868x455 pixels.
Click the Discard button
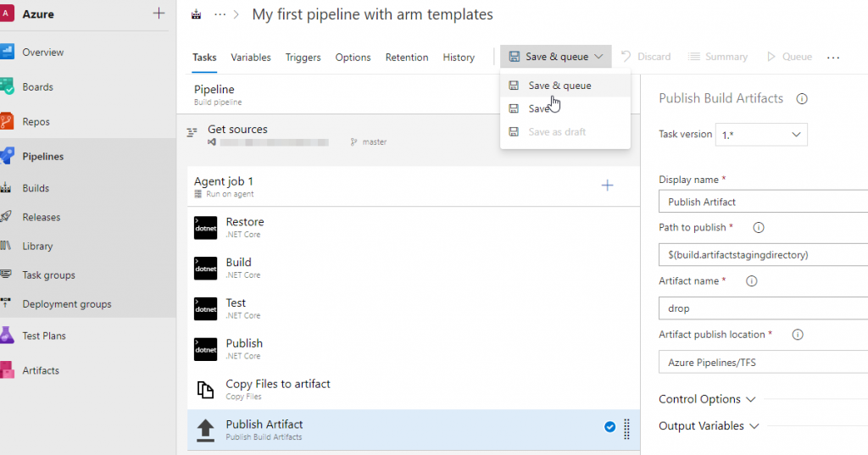click(x=645, y=57)
